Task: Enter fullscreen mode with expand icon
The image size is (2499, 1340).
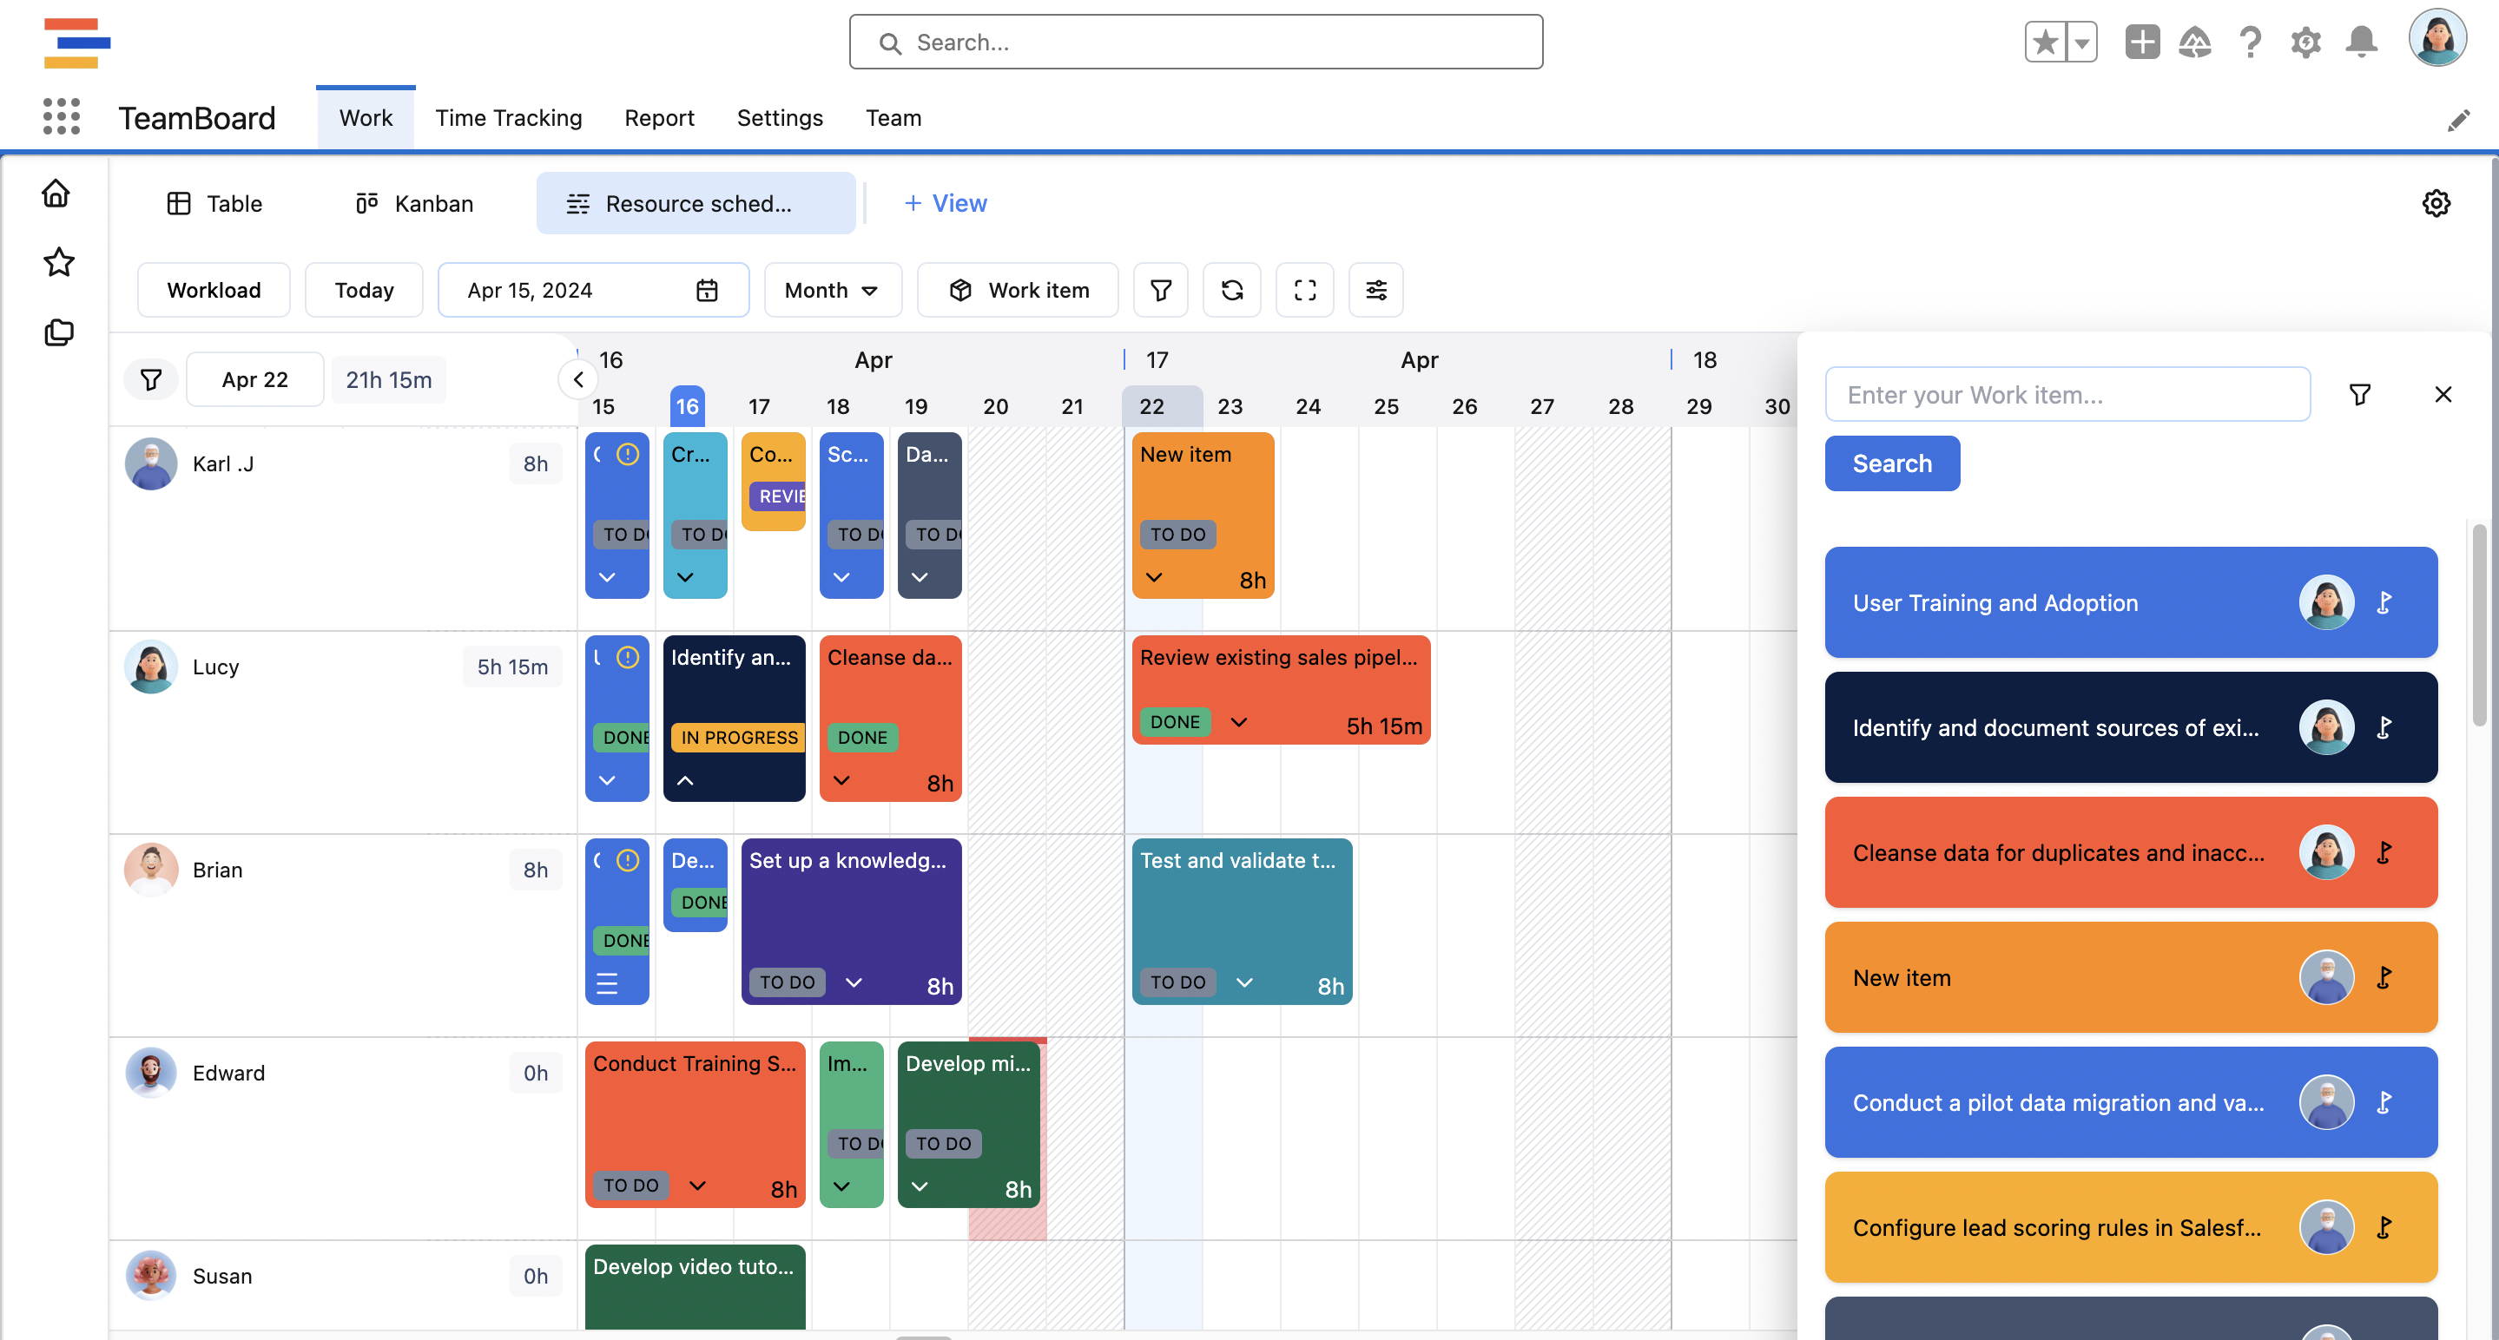Action: point(1305,290)
